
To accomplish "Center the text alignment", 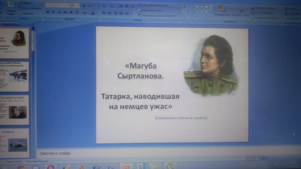I will coord(110,13).
